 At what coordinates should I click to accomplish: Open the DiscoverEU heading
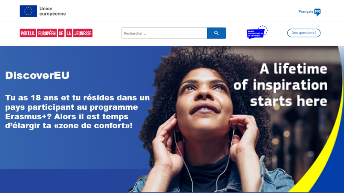pos(37,75)
